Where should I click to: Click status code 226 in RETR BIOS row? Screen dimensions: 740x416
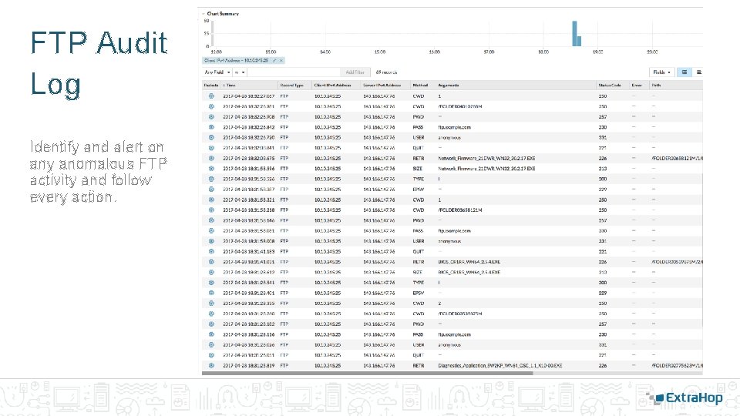[x=603, y=262]
